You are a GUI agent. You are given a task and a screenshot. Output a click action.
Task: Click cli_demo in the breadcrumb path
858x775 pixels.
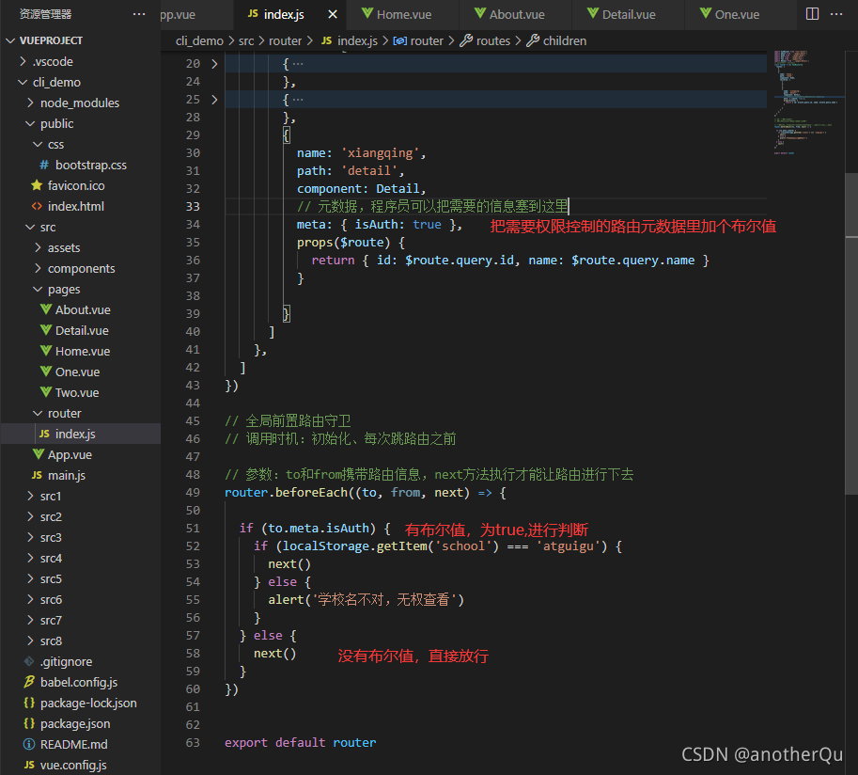coord(199,41)
